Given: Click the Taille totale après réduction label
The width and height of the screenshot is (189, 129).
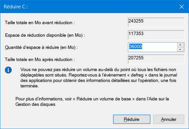Looking at the screenshot, I should pos(40,59).
